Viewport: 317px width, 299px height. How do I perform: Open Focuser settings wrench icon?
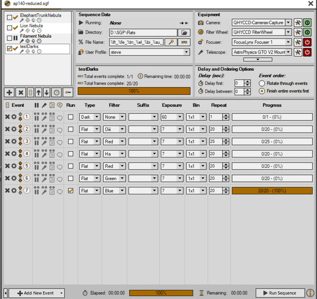(298, 42)
